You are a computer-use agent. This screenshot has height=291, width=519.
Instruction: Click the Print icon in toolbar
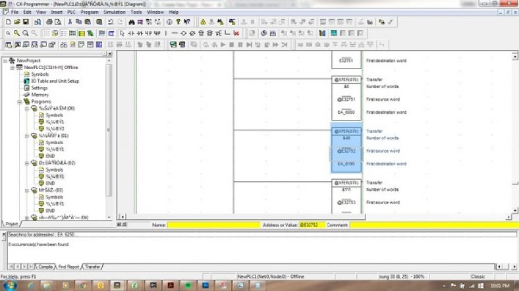[49, 22]
